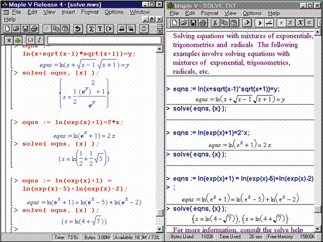Copy icon in SOLVE.TXT window toolbar

click(224, 23)
